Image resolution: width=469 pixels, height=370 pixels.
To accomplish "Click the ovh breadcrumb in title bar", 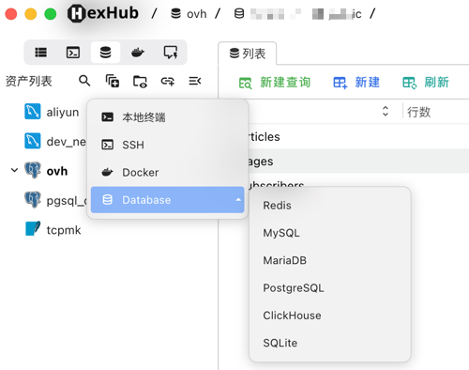I will click(x=189, y=14).
